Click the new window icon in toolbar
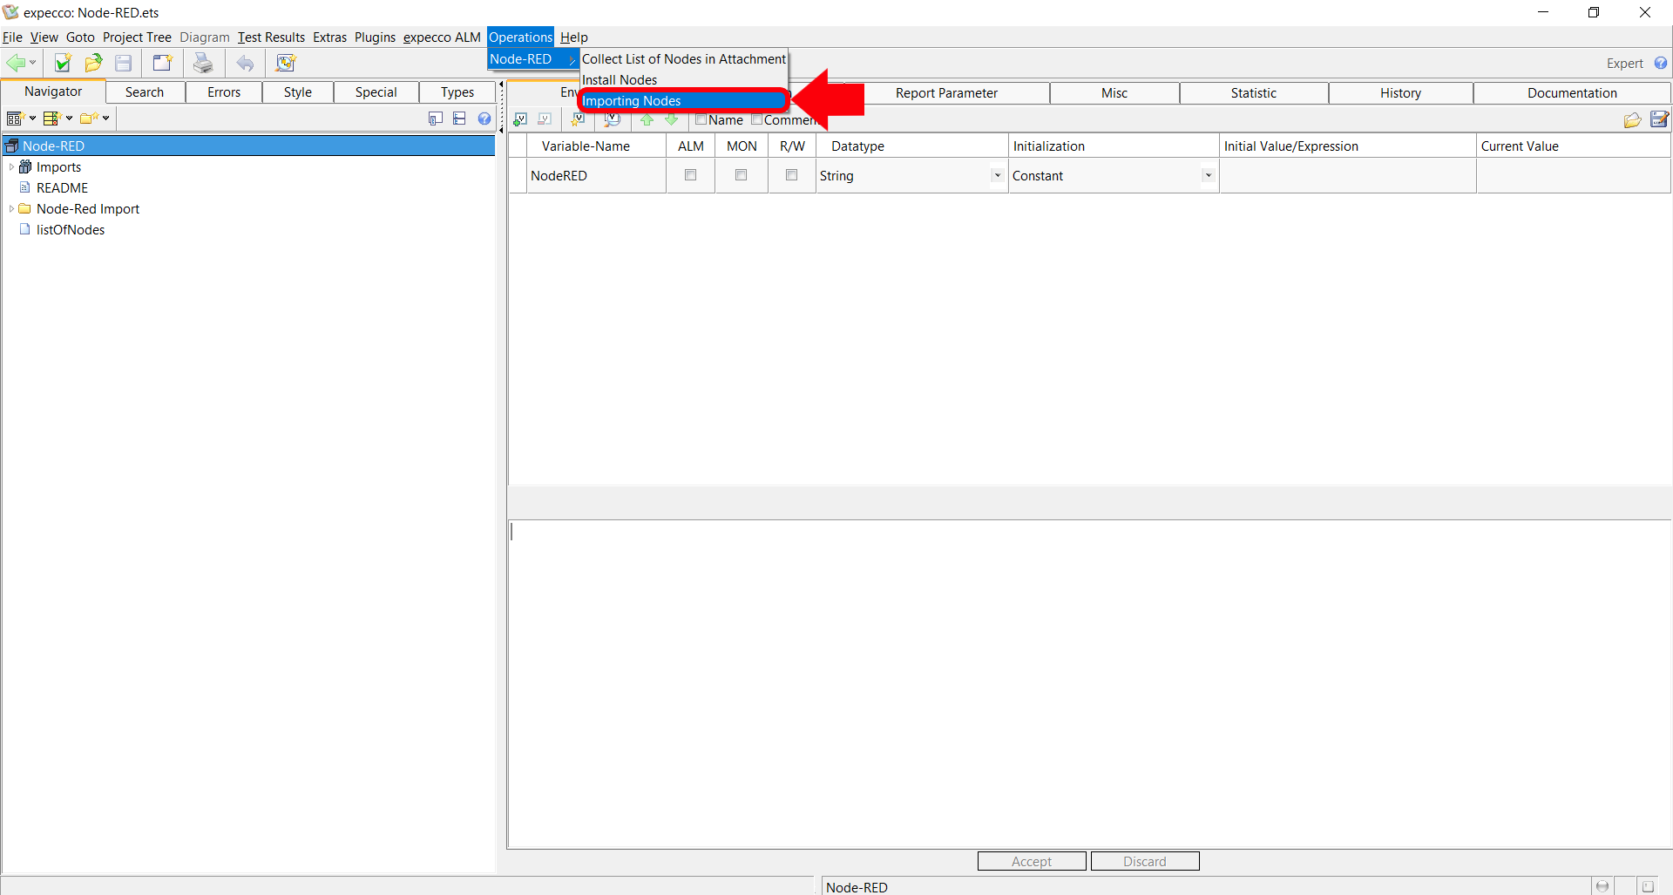The width and height of the screenshot is (1673, 895). coord(162,63)
